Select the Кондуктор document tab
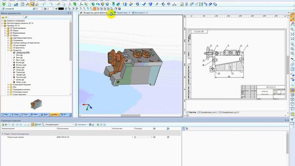295x166 pixels. (x=95, y=13)
